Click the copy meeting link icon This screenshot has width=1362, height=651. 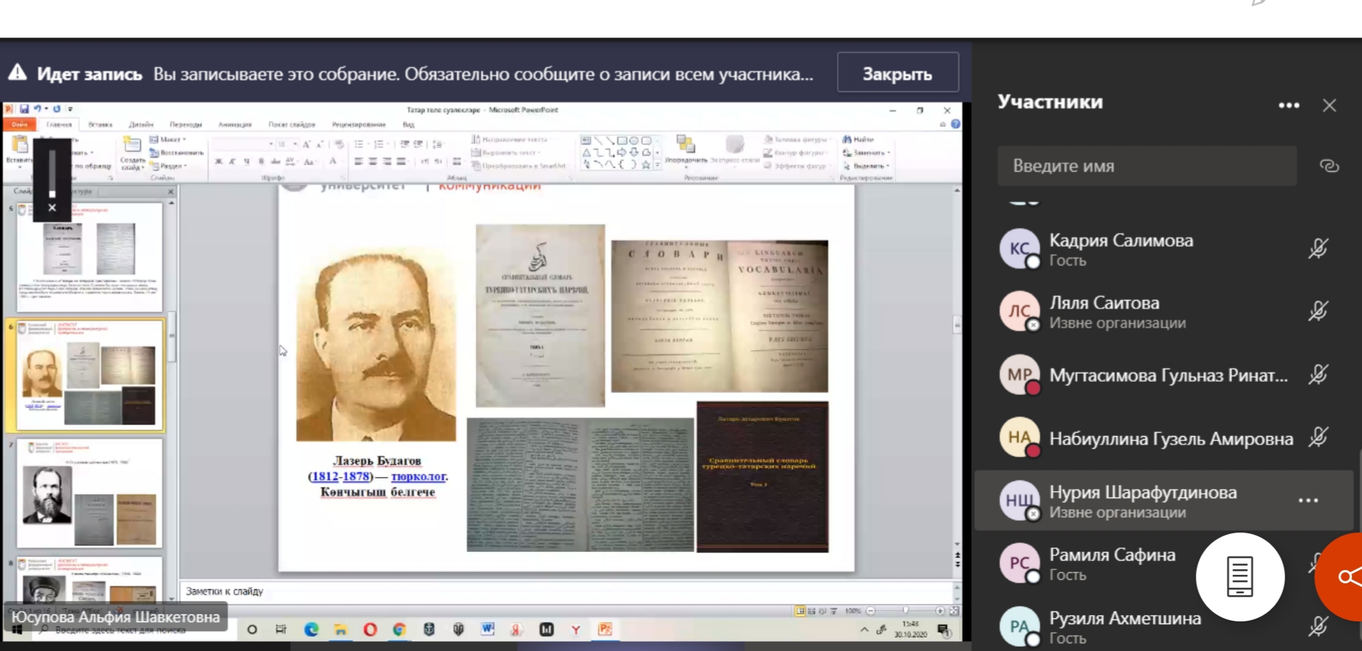pos(1329,166)
